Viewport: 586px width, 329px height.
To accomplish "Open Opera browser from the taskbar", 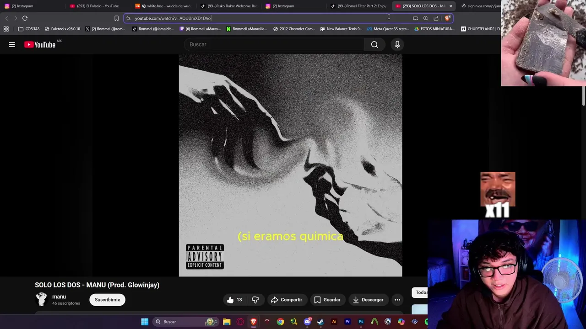I will [240, 322].
